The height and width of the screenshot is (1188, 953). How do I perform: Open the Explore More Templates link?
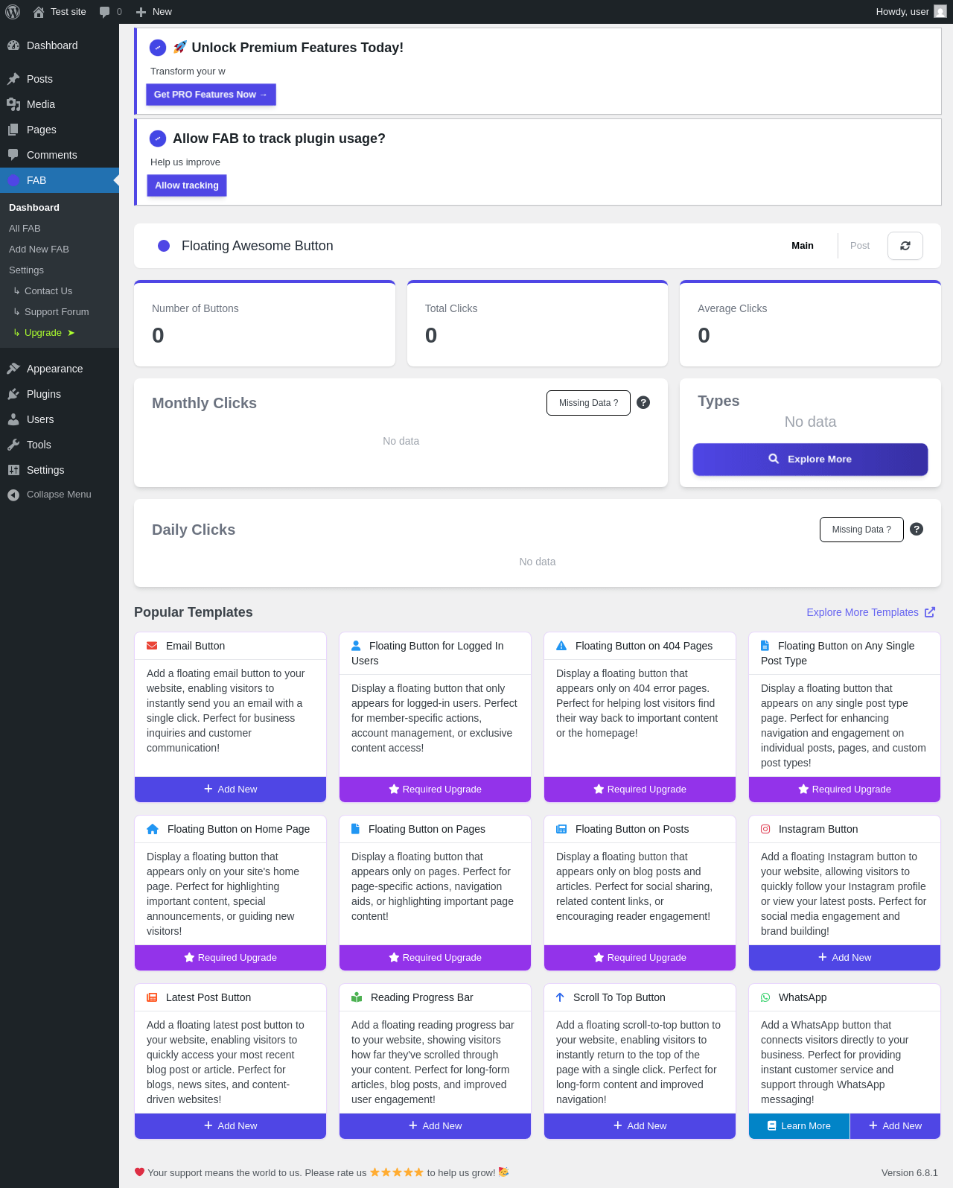[x=870, y=612]
